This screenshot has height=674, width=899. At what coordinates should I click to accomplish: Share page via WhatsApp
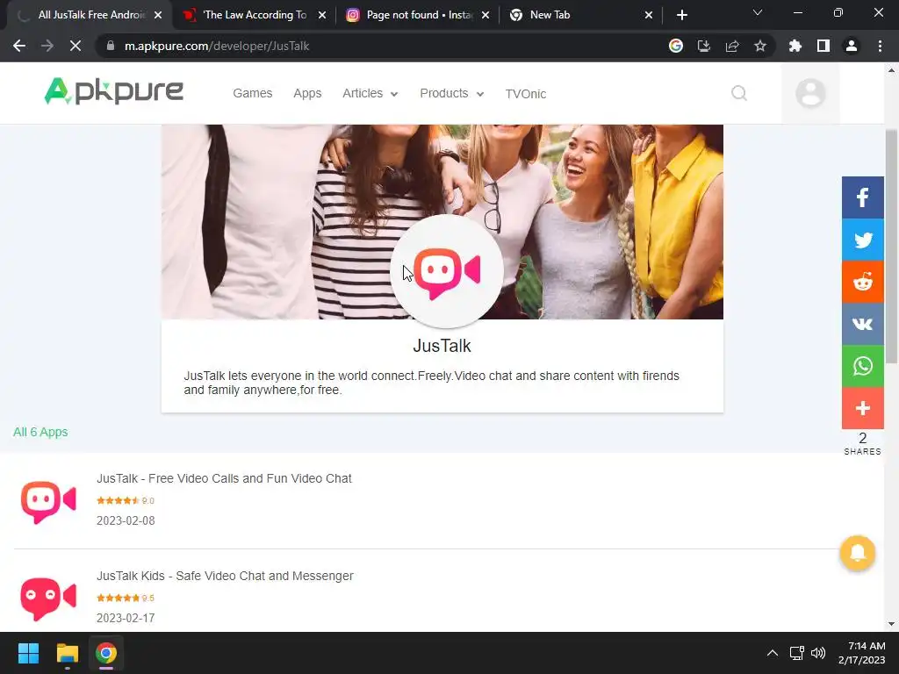coord(862,366)
